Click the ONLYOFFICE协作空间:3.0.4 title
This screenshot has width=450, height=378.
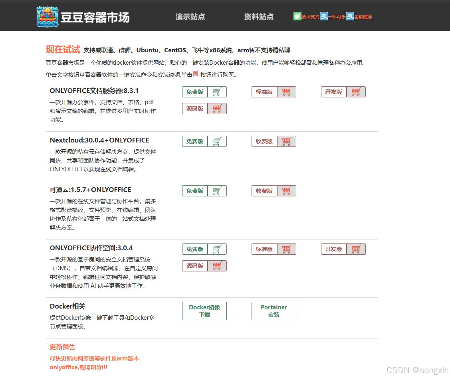(91, 248)
